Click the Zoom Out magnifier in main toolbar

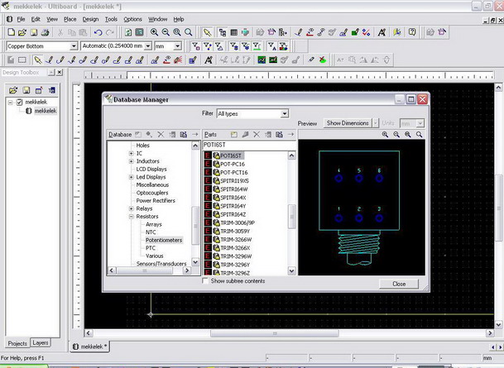coord(166,32)
